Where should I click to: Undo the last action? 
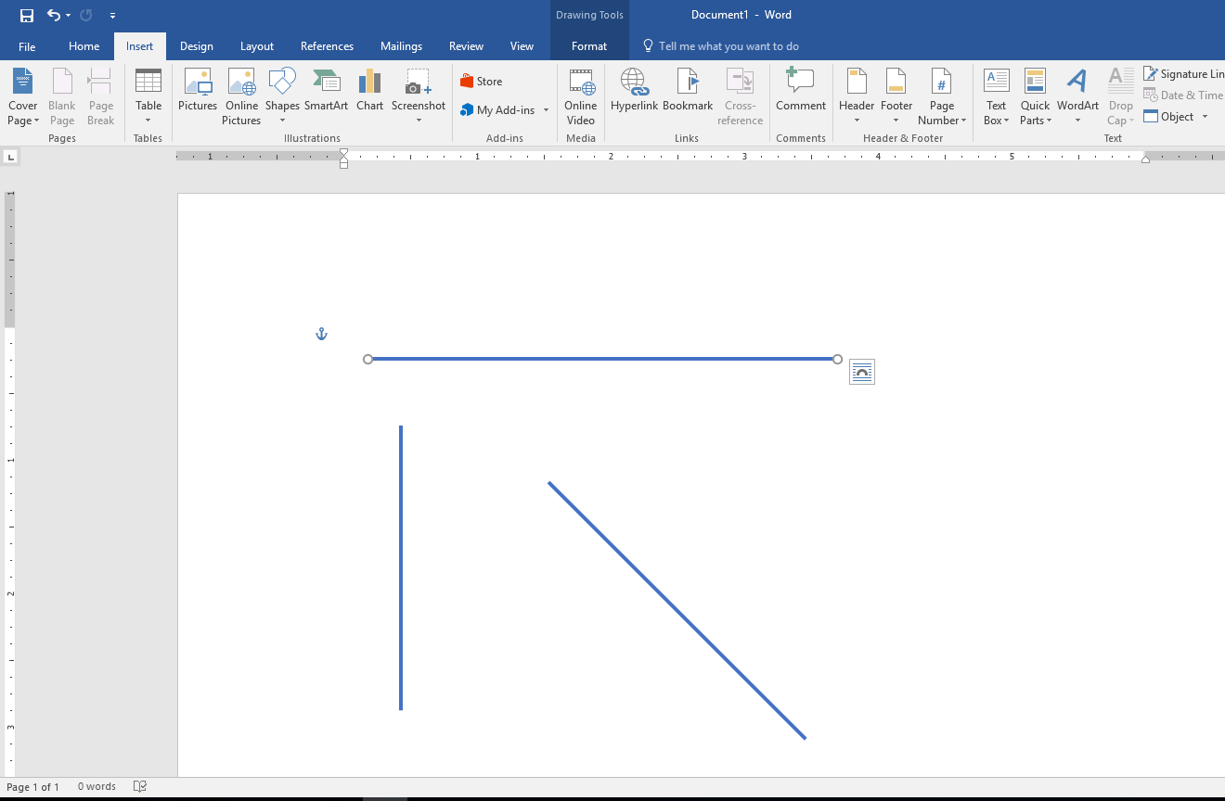pos(54,16)
